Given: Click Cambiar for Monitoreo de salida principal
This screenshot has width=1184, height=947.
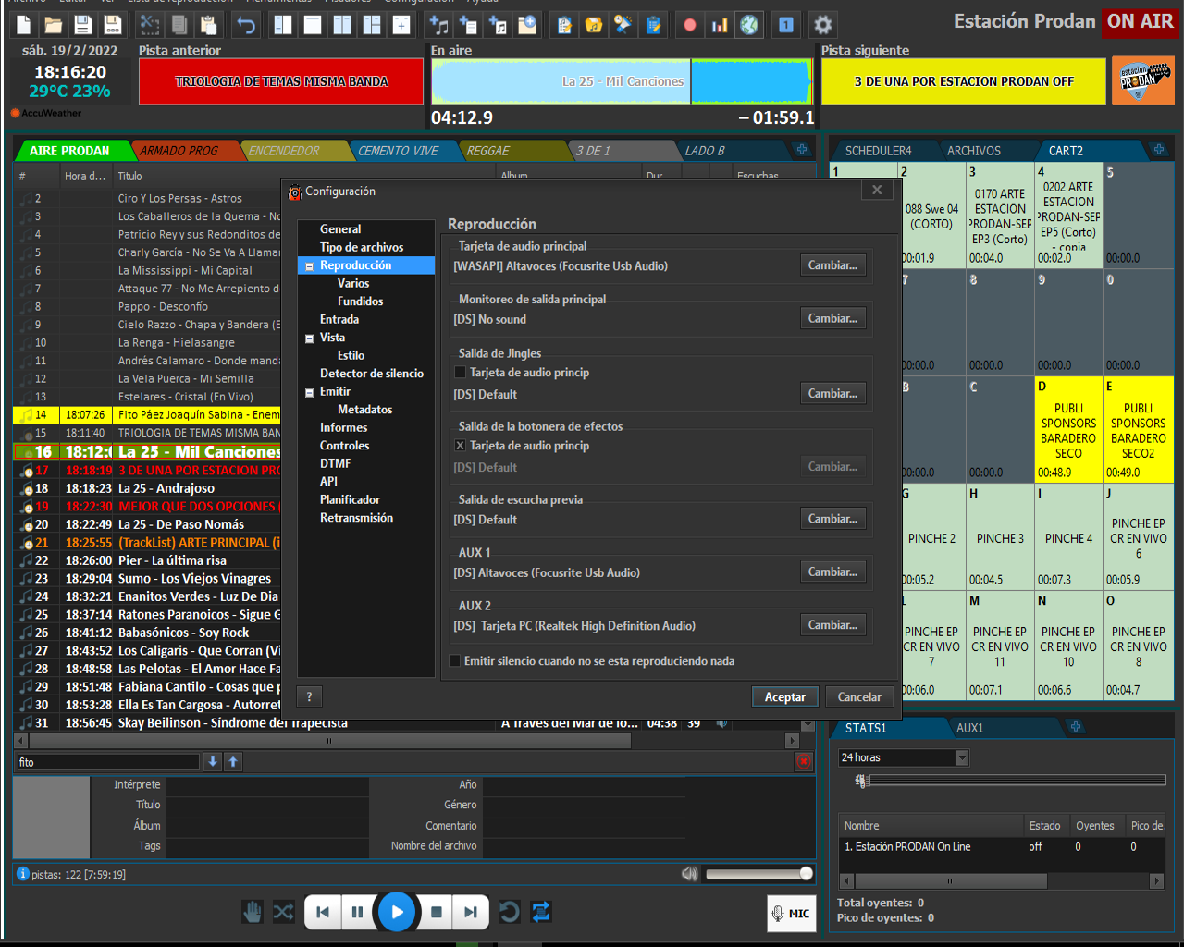Looking at the screenshot, I should point(832,318).
